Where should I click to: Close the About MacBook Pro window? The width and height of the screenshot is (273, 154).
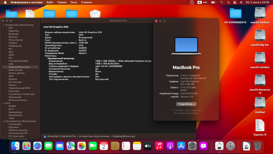coord(156,21)
